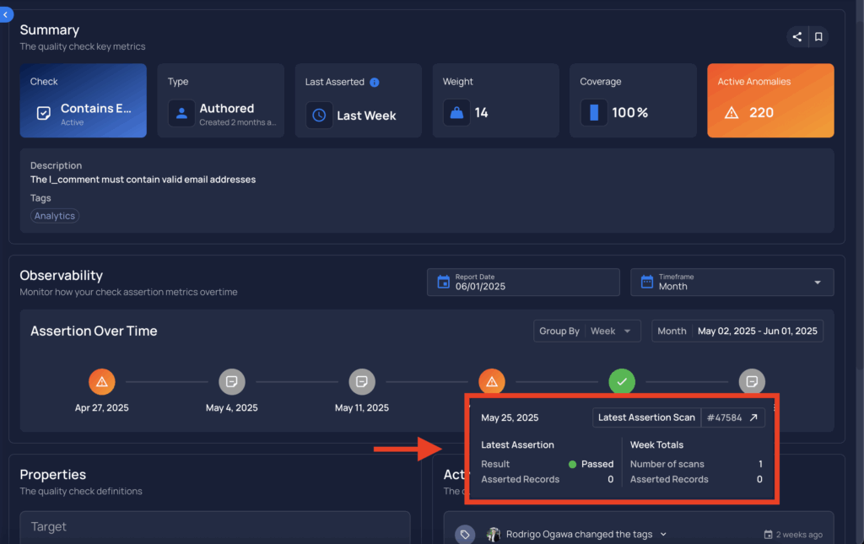Click the bookmark icon in Summary header
The image size is (864, 544).
click(818, 37)
